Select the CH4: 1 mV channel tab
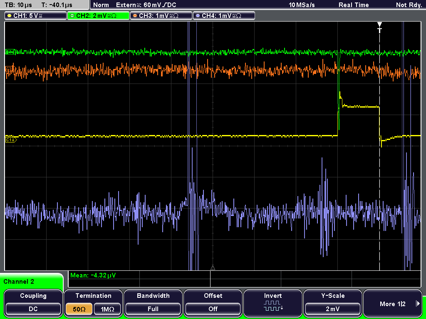 (x=224, y=15)
